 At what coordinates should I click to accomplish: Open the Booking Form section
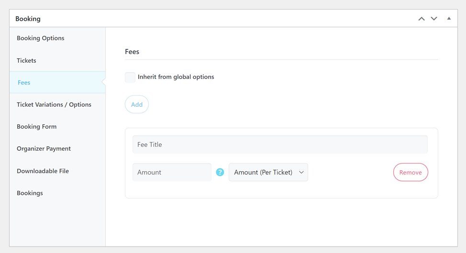pos(37,127)
